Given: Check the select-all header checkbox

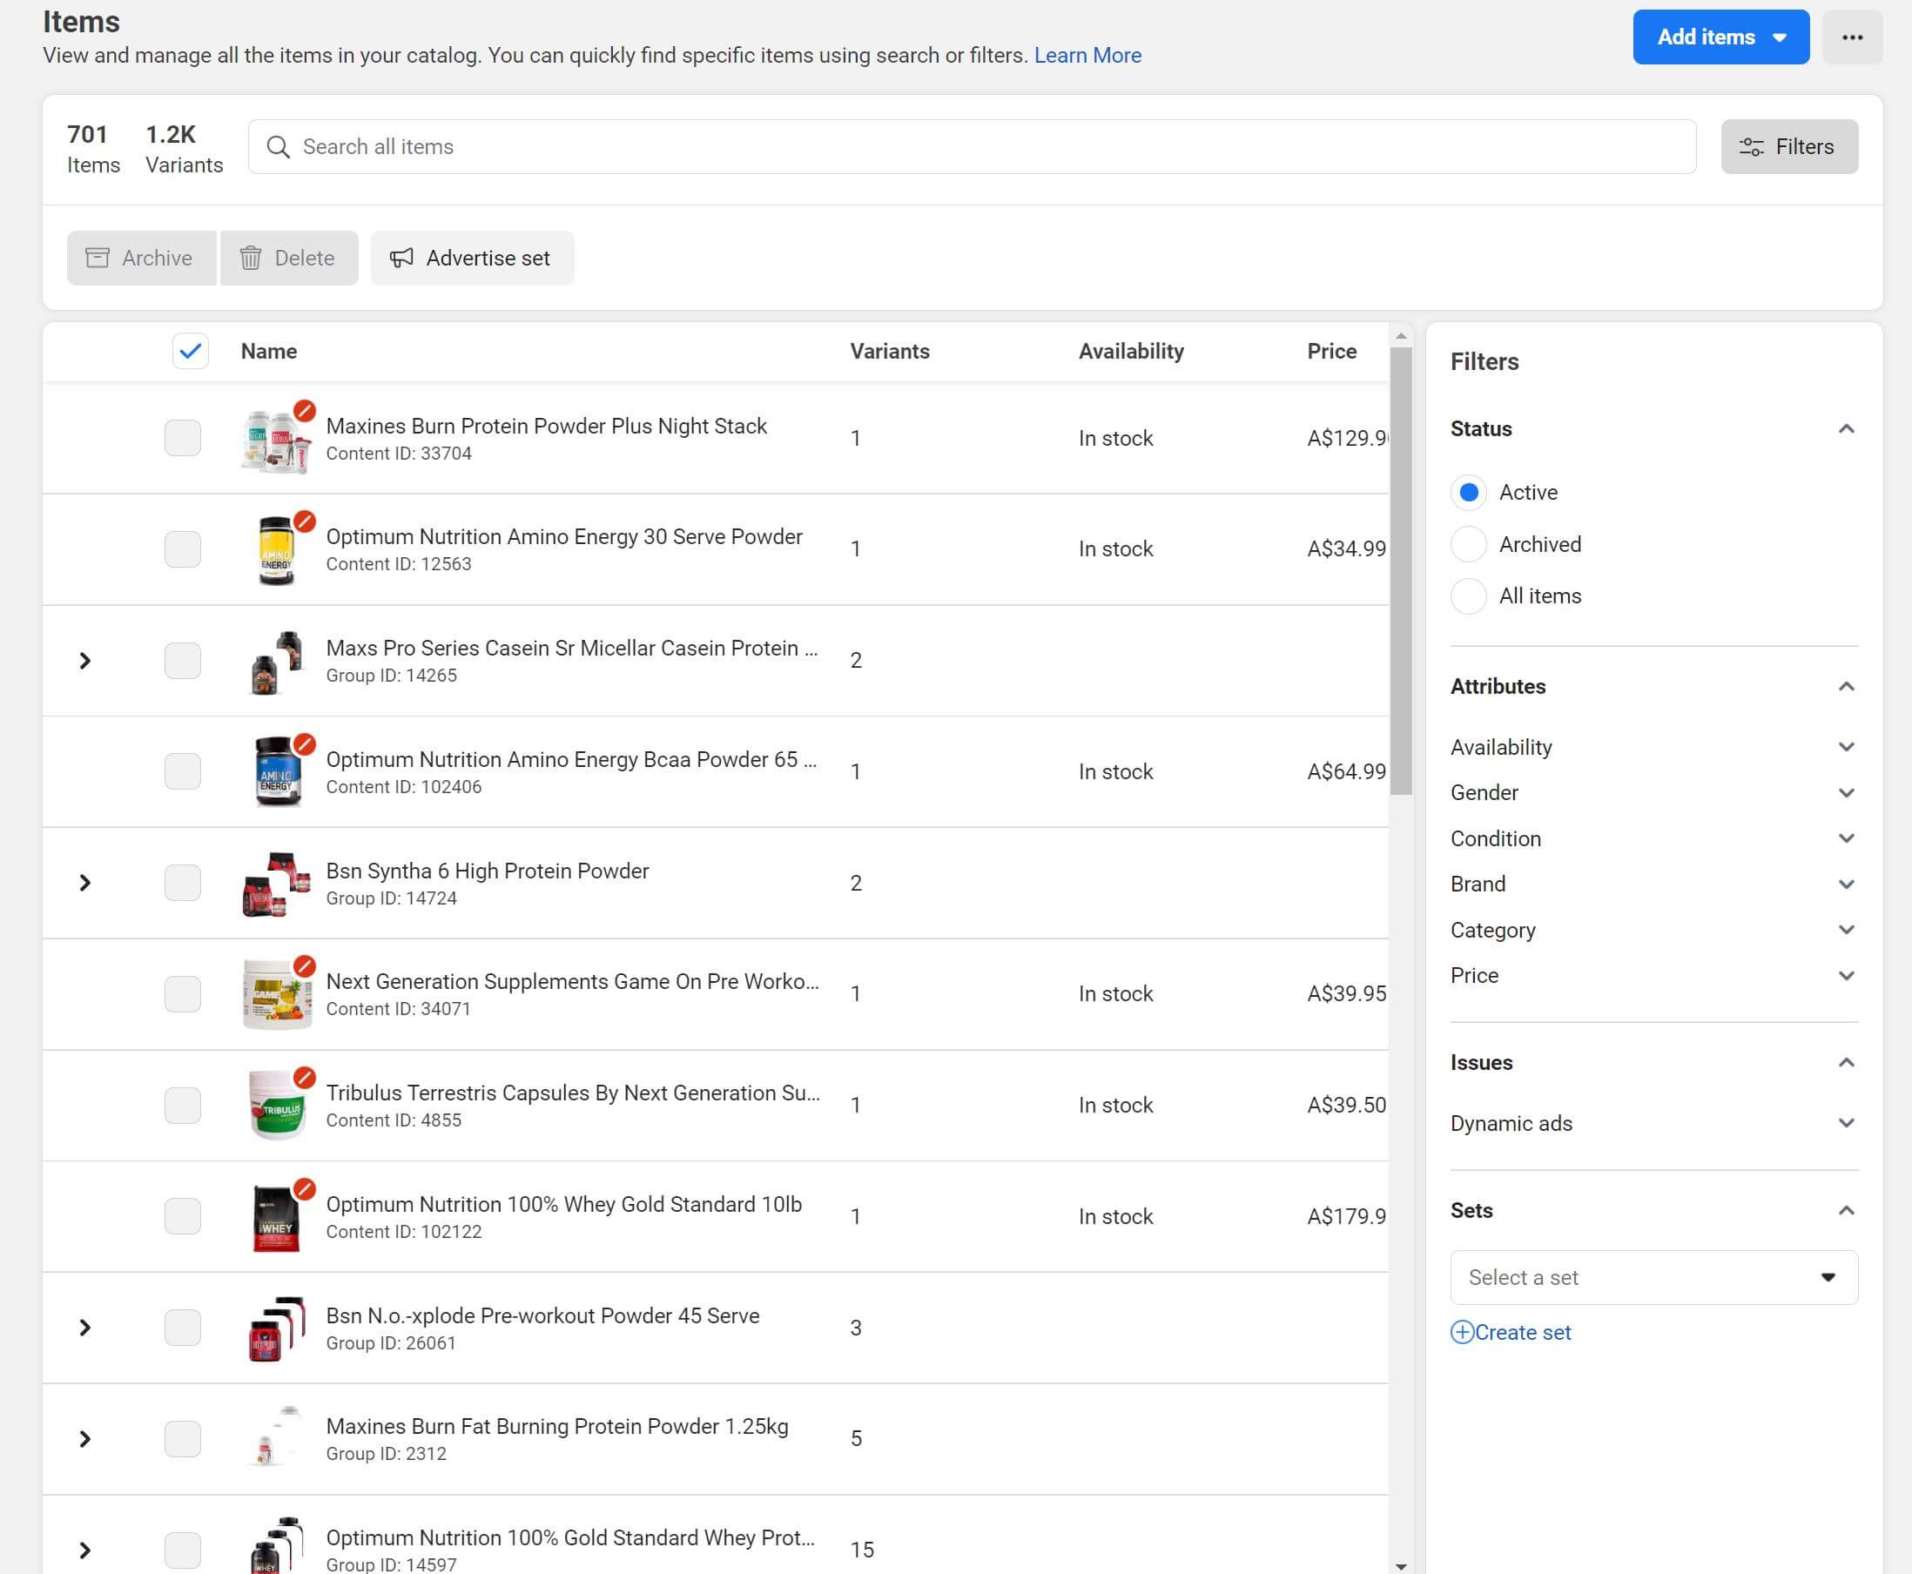Looking at the screenshot, I should pos(189,351).
